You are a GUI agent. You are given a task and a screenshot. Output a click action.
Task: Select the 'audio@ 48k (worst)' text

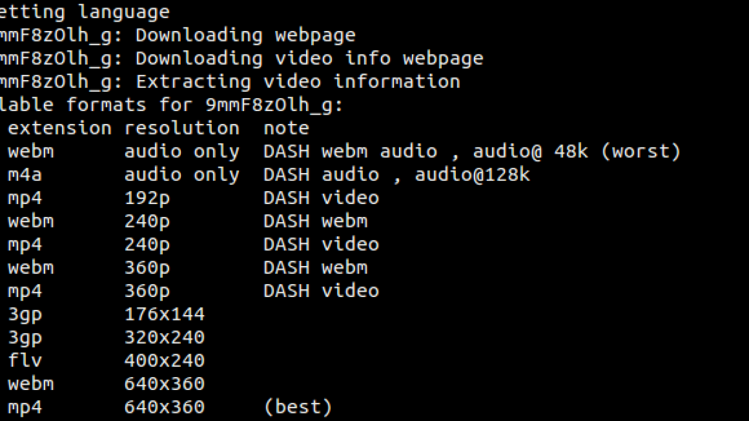(577, 152)
